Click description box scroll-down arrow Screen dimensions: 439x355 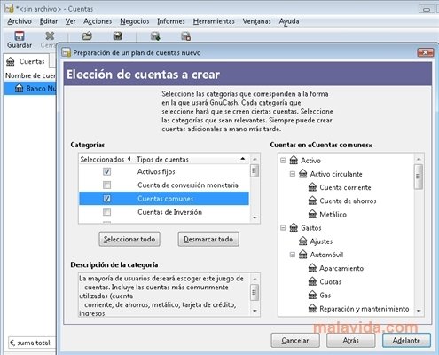pos(255,311)
